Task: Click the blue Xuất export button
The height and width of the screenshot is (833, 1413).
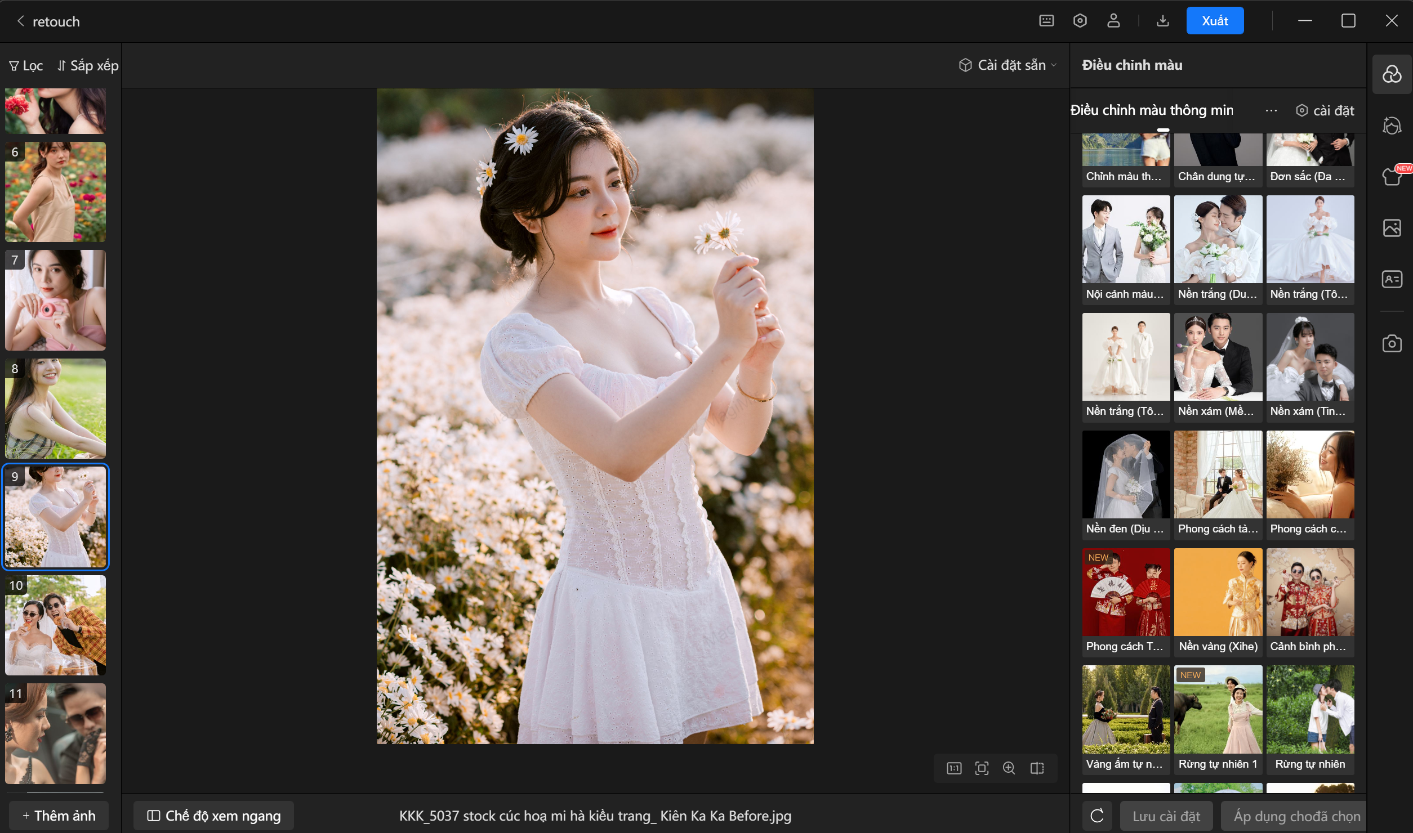Action: pyautogui.click(x=1215, y=21)
